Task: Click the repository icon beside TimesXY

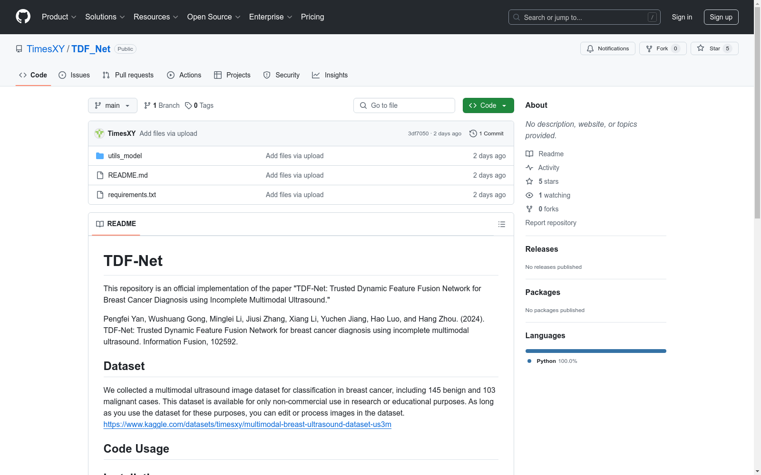Action: (x=19, y=49)
